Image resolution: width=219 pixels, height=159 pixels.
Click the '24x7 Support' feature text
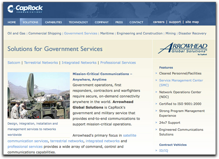(169, 122)
